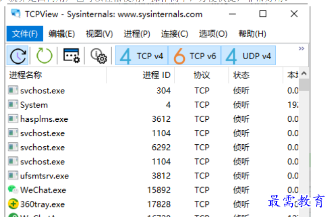The height and width of the screenshot is (217, 329).
Task: Select the WeChat.exe process row
Action: (152, 190)
